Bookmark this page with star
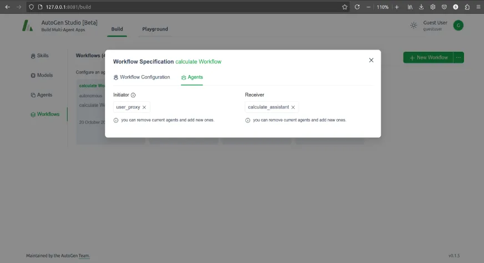 click(x=345, y=7)
